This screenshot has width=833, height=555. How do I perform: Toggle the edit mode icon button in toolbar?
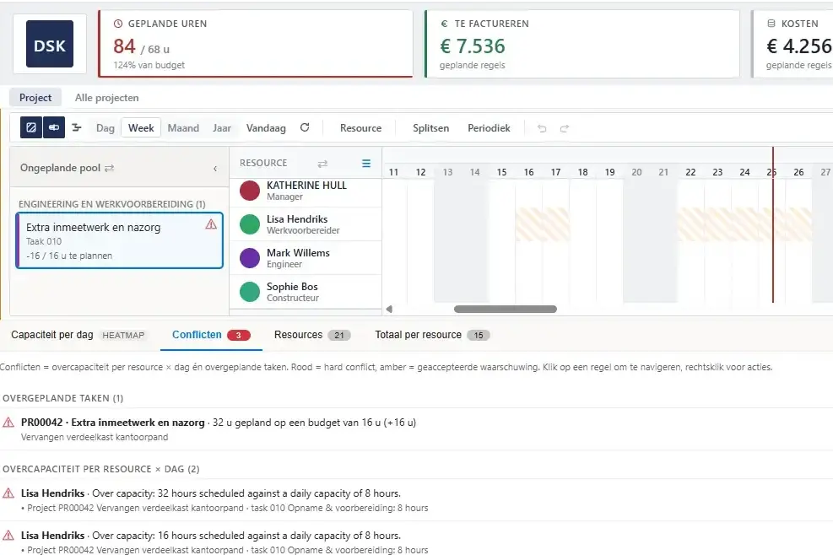pyautogui.click(x=31, y=127)
